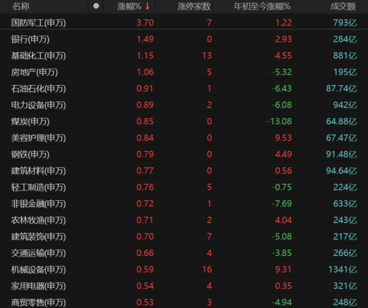
Task: Select 农林牧渔(申万) row
Action: [184, 220]
